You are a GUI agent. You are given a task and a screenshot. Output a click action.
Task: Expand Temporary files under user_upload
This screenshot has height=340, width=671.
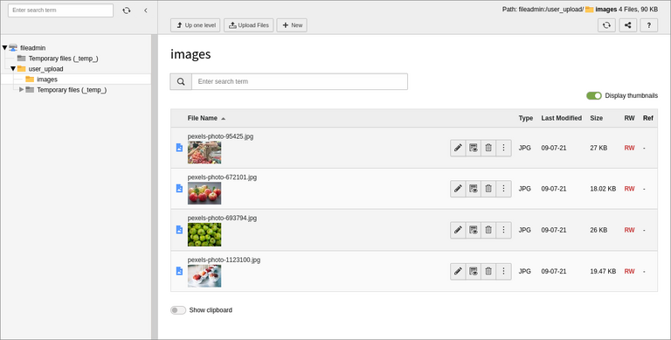point(21,89)
